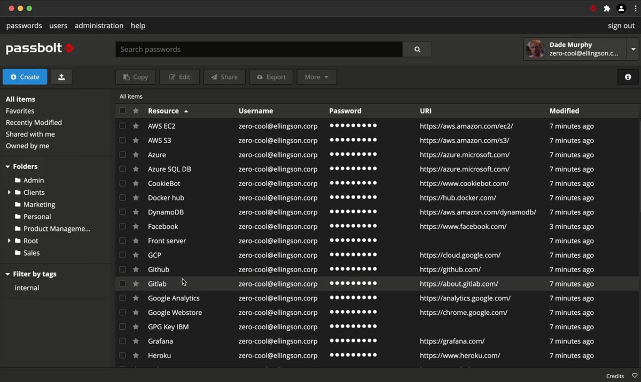Show Recently Modified items
641x382 pixels.
click(x=34, y=123)
